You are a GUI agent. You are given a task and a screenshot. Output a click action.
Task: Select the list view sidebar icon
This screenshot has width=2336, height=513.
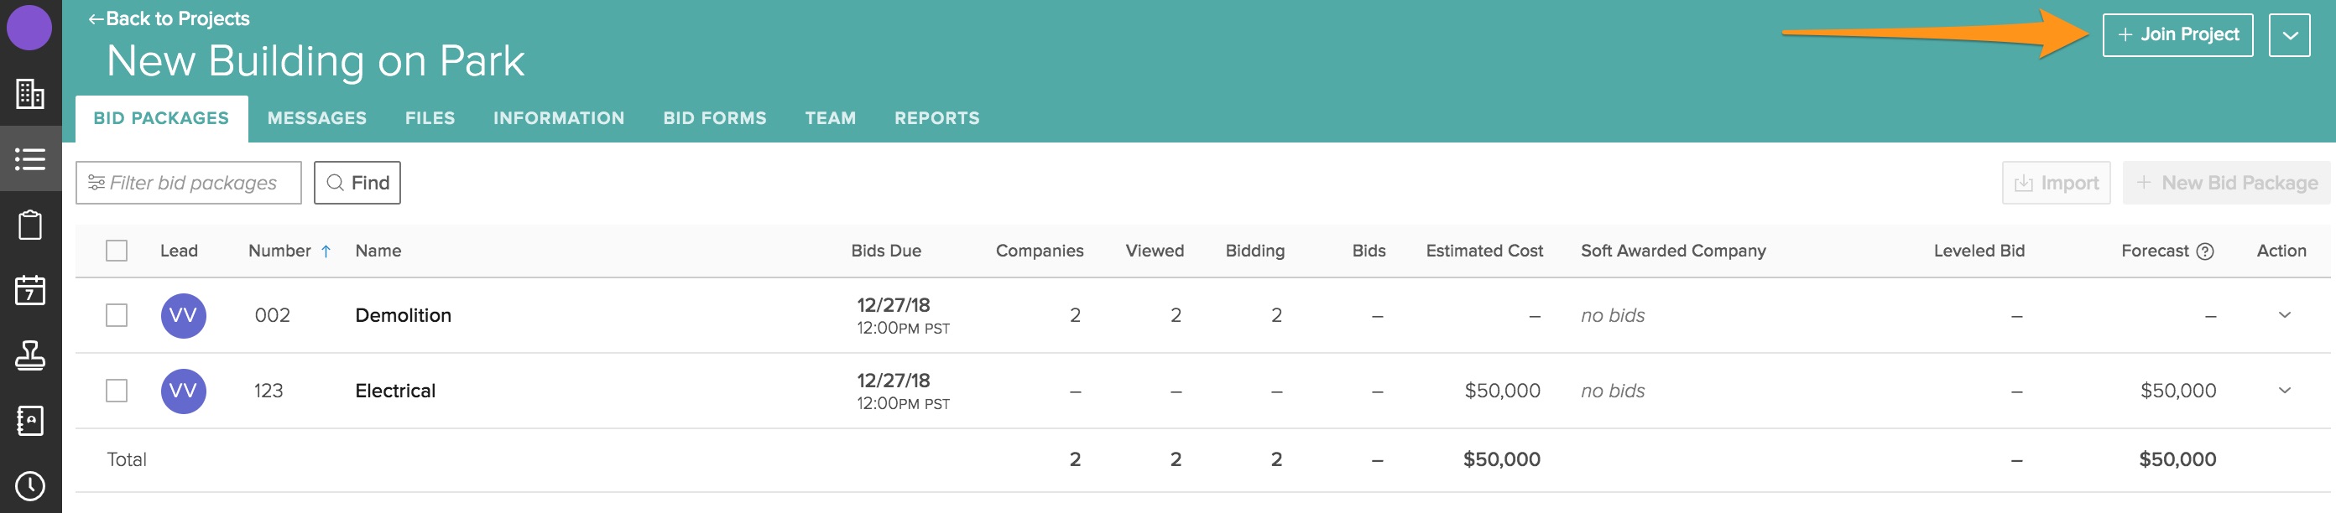(x=30, y=159)
